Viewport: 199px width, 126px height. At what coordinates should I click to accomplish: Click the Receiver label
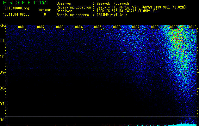click(64, 11)
